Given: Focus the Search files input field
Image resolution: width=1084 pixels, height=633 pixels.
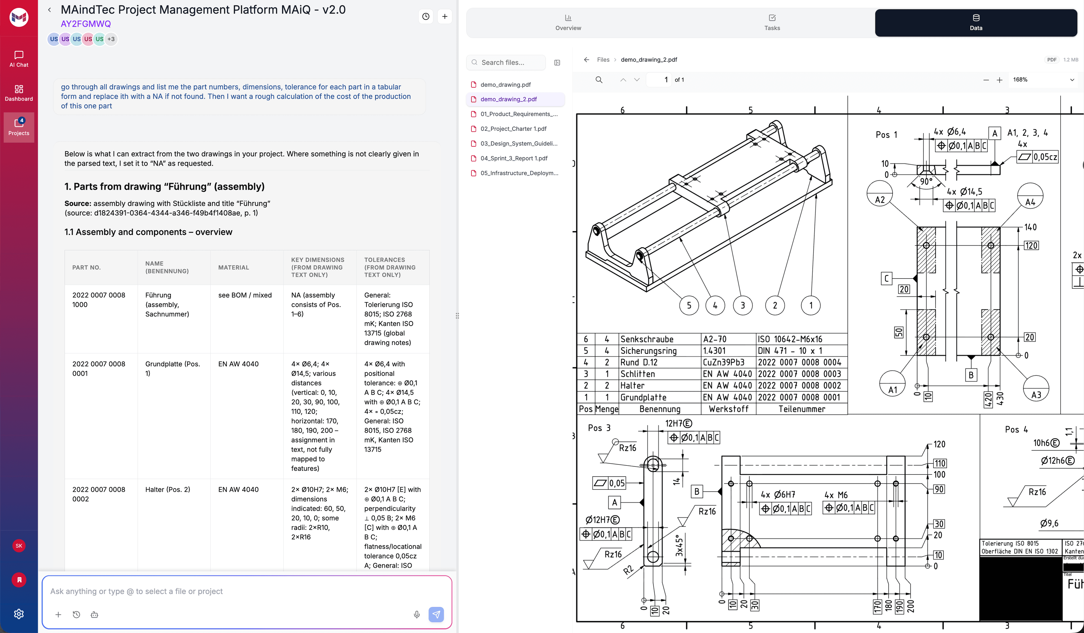Looking at the screenshot, I should click(510, 62).
